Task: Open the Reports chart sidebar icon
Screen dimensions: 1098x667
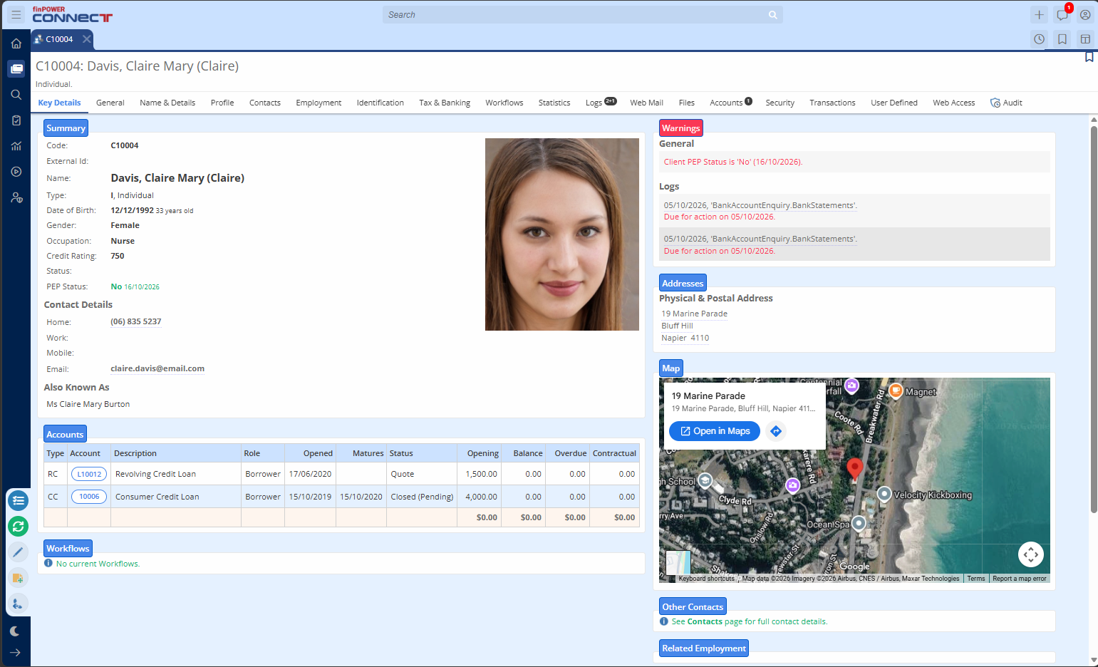Action: pyautogui.click(x=16, y=146)
